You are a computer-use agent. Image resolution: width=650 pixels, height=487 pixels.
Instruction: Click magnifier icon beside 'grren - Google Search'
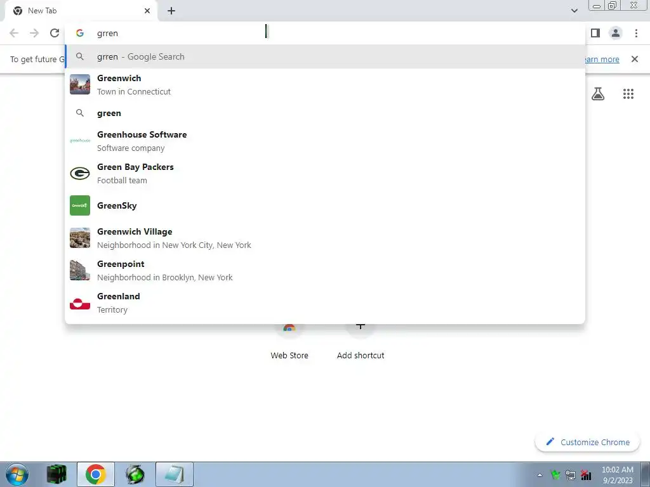point(80,56)
